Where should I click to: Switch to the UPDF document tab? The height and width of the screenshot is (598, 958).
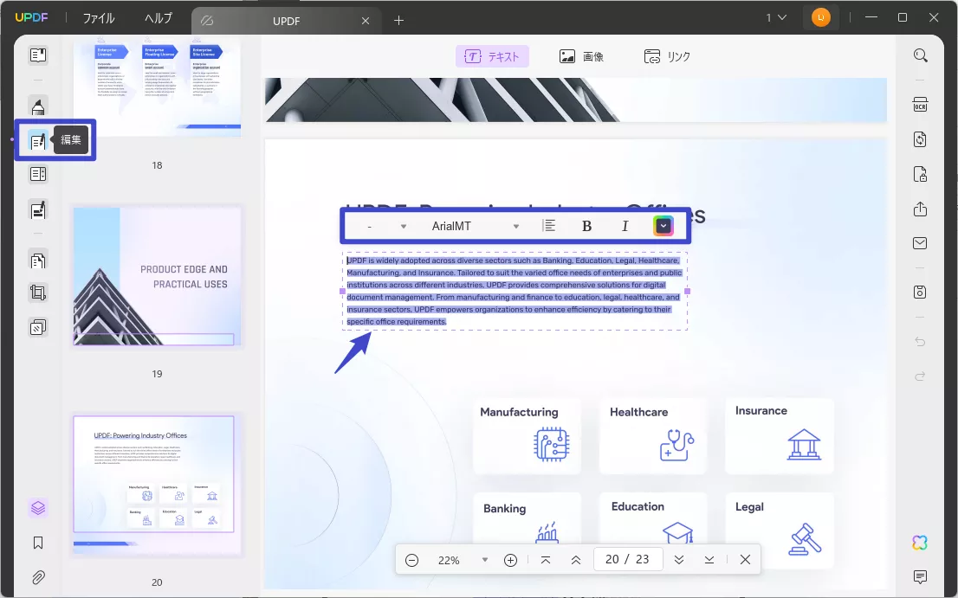286,21
